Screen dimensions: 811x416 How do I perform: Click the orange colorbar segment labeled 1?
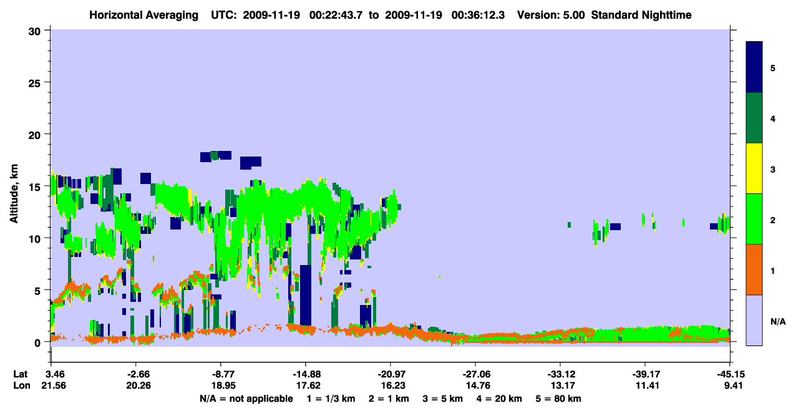tap(754, 269)
